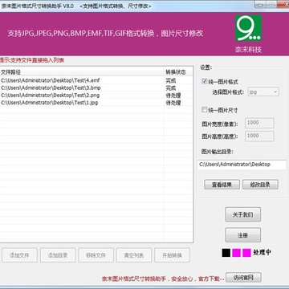Click the 开始转换 button
This screenshot has height=289, width=289.
pos(173,255)
